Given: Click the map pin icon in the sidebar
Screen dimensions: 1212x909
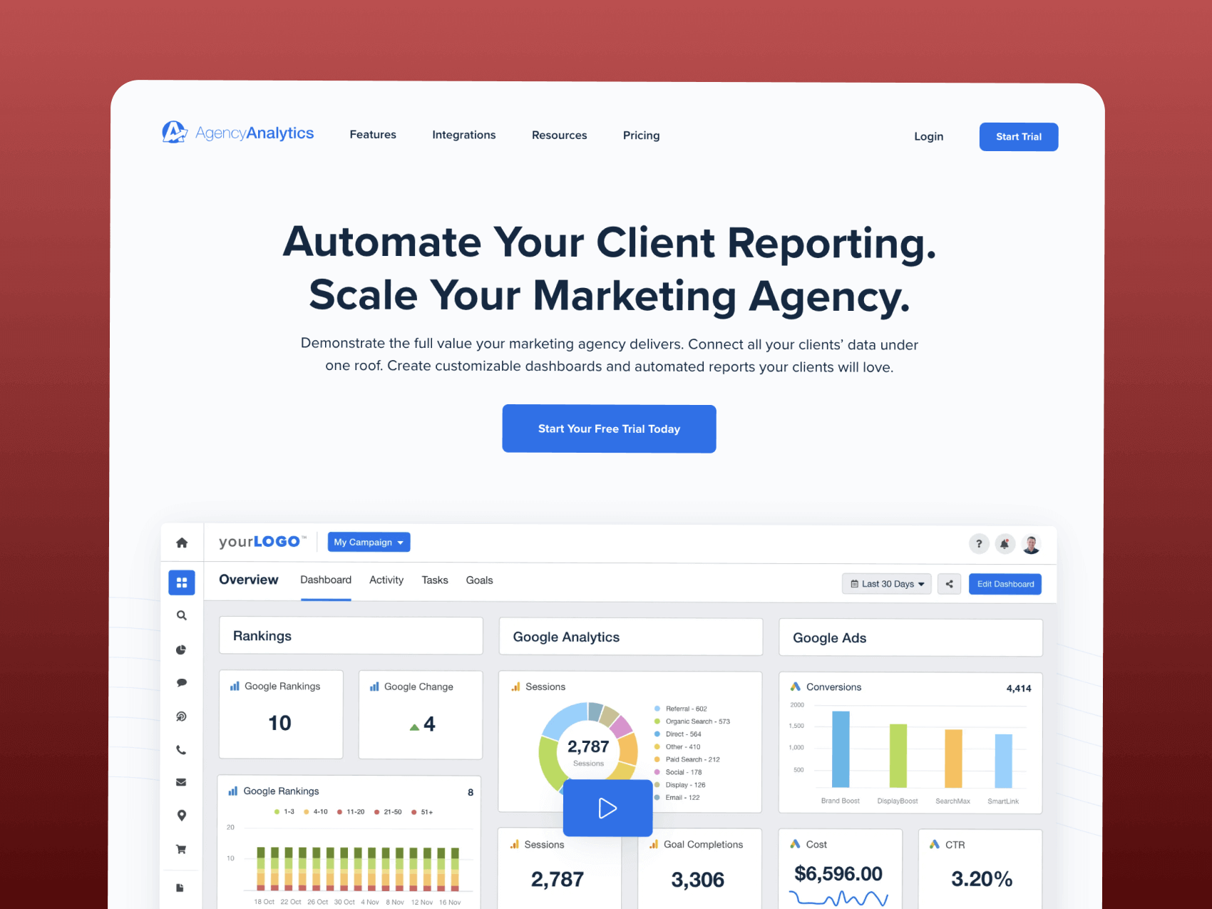Looking at the screenshot, I should coord(182,816).
